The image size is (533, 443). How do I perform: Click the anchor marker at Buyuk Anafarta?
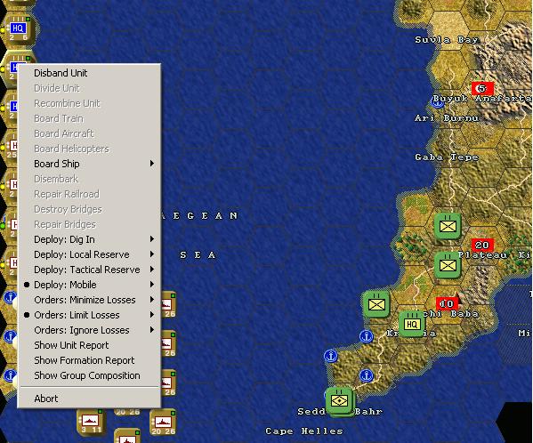click(438, 101)
